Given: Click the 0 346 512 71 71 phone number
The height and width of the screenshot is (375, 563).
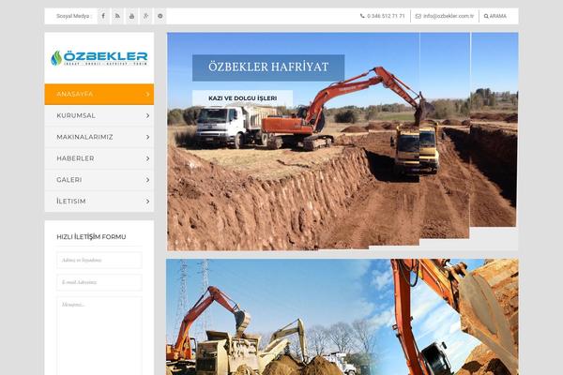Looking at the screenshot, I should 386,16.
